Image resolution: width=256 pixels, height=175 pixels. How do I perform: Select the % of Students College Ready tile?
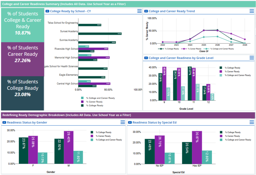(22, 88)
